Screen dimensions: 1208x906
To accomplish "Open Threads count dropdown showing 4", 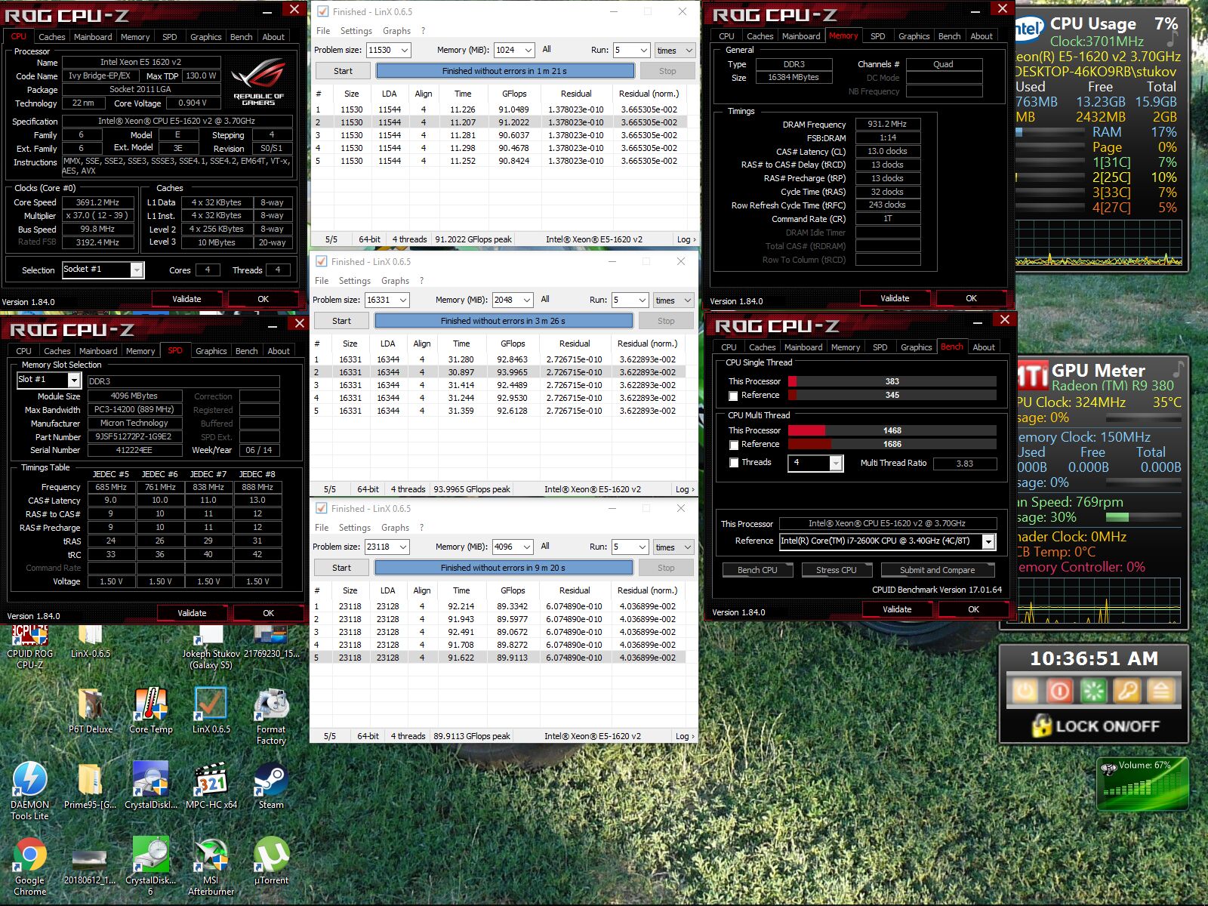I will pyautogui.click(x=836, y=463).
